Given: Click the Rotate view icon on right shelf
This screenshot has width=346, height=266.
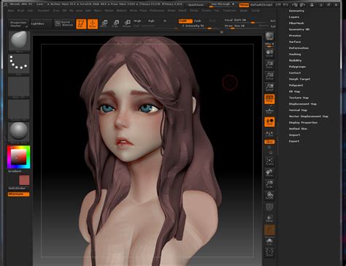Looking at the screenshot, I should click(x=269, y=195).
